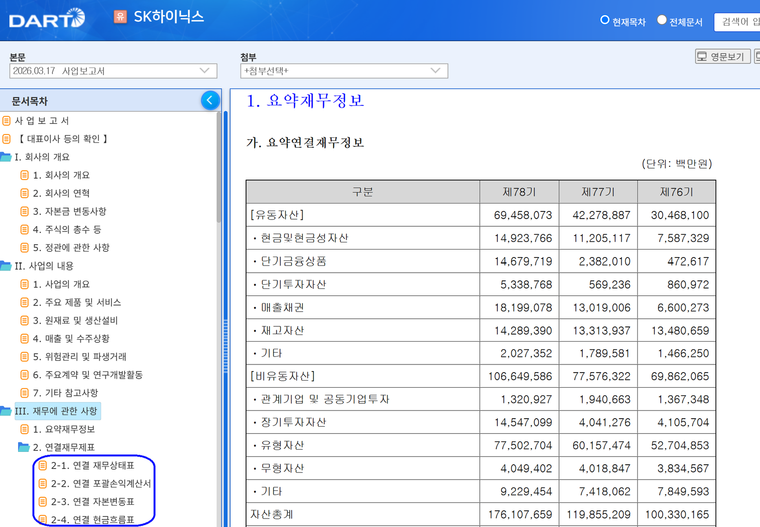Open 1. 요약재무정보 in the tree
Image resolution: width=760 pixels, height=527 pixels.
[x=64, y=429]
